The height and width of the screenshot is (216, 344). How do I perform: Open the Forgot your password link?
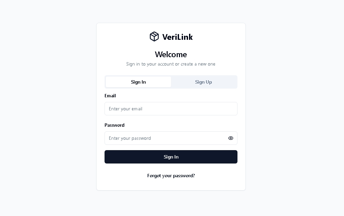(x=171, y=176)
